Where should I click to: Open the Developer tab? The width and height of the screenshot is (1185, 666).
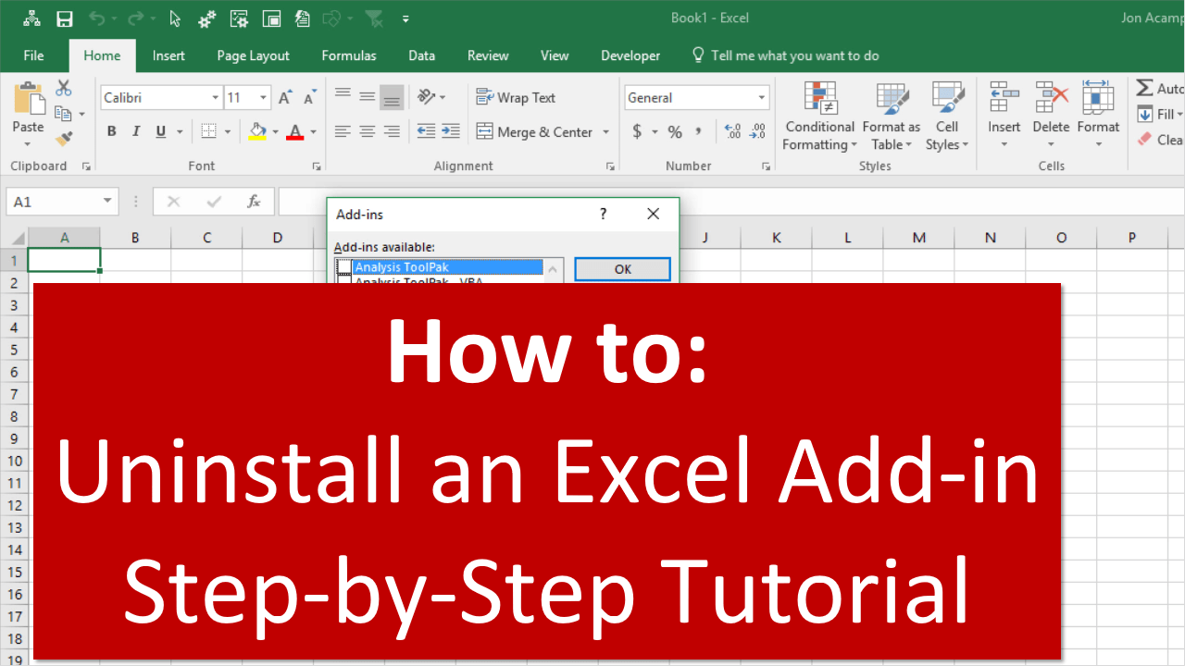(630, 55)
